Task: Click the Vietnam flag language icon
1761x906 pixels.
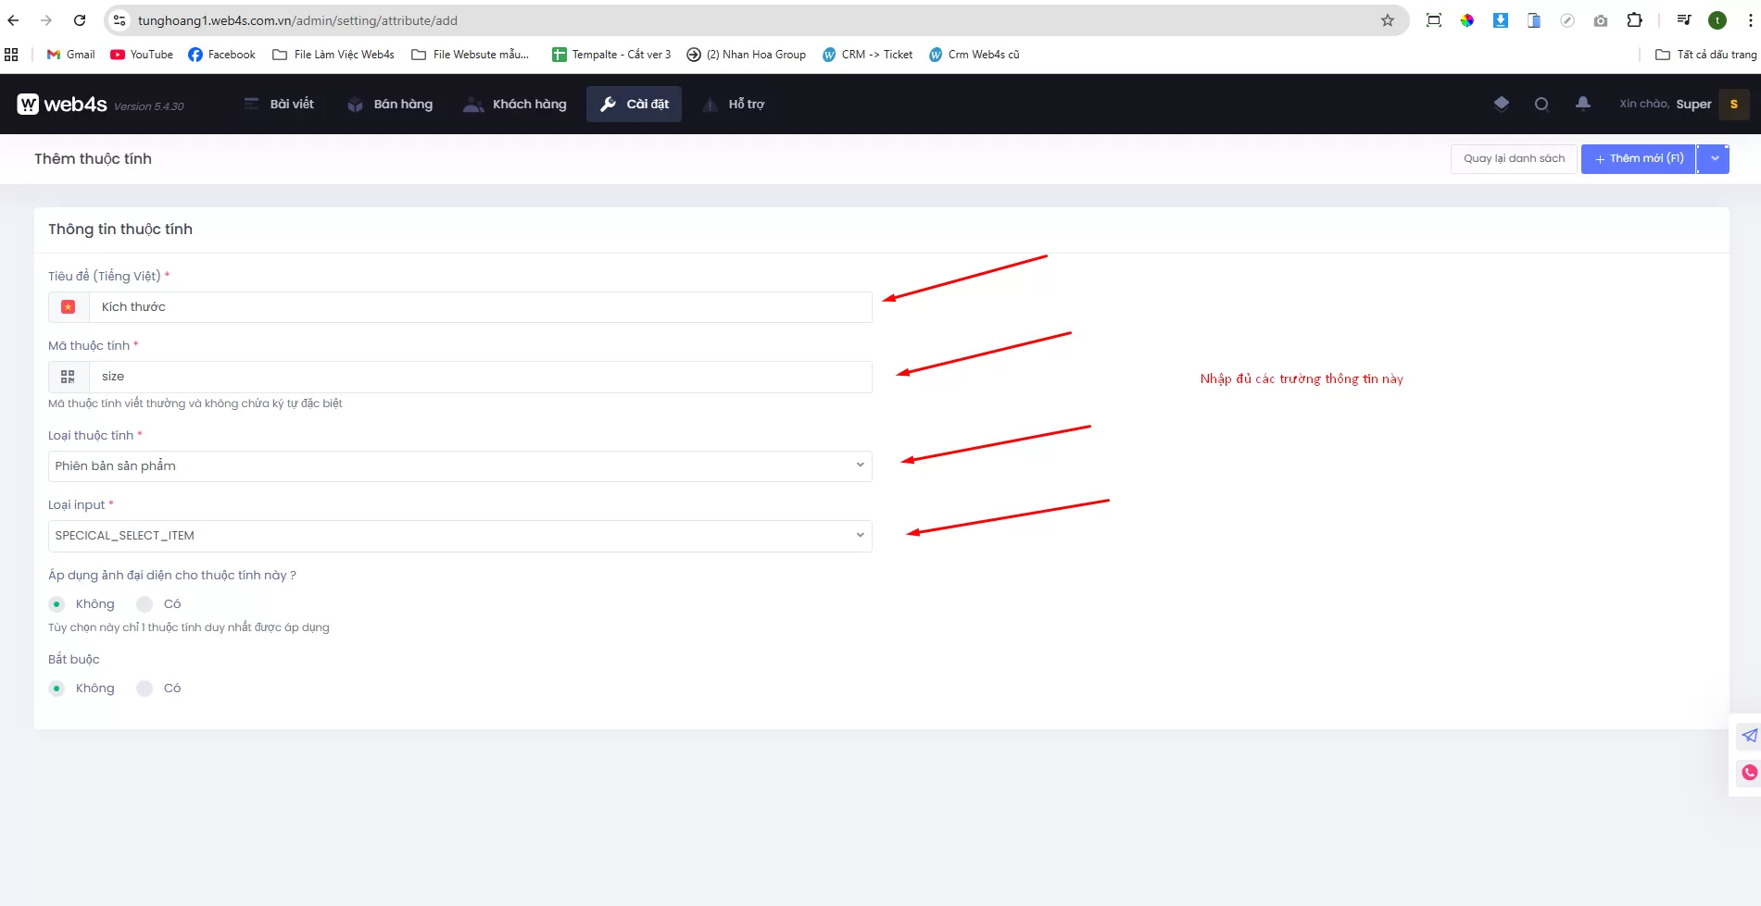Action: click(x=69, y=307)
